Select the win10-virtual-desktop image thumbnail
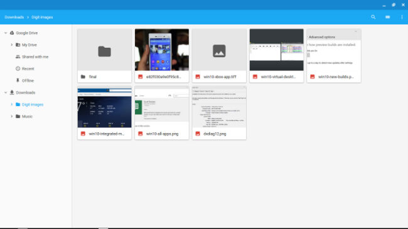The image size is (408, 229). tap(277, 50)
